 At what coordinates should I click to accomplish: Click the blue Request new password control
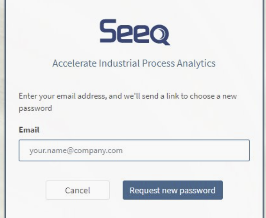point(172,190)
